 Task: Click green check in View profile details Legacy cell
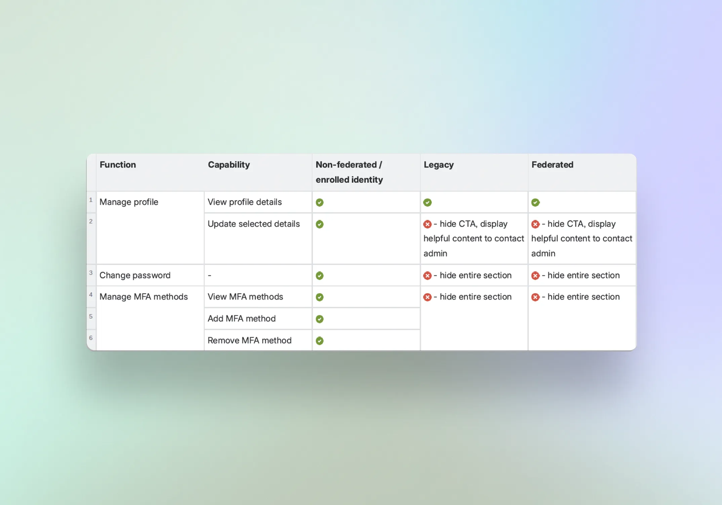[427, 202]
